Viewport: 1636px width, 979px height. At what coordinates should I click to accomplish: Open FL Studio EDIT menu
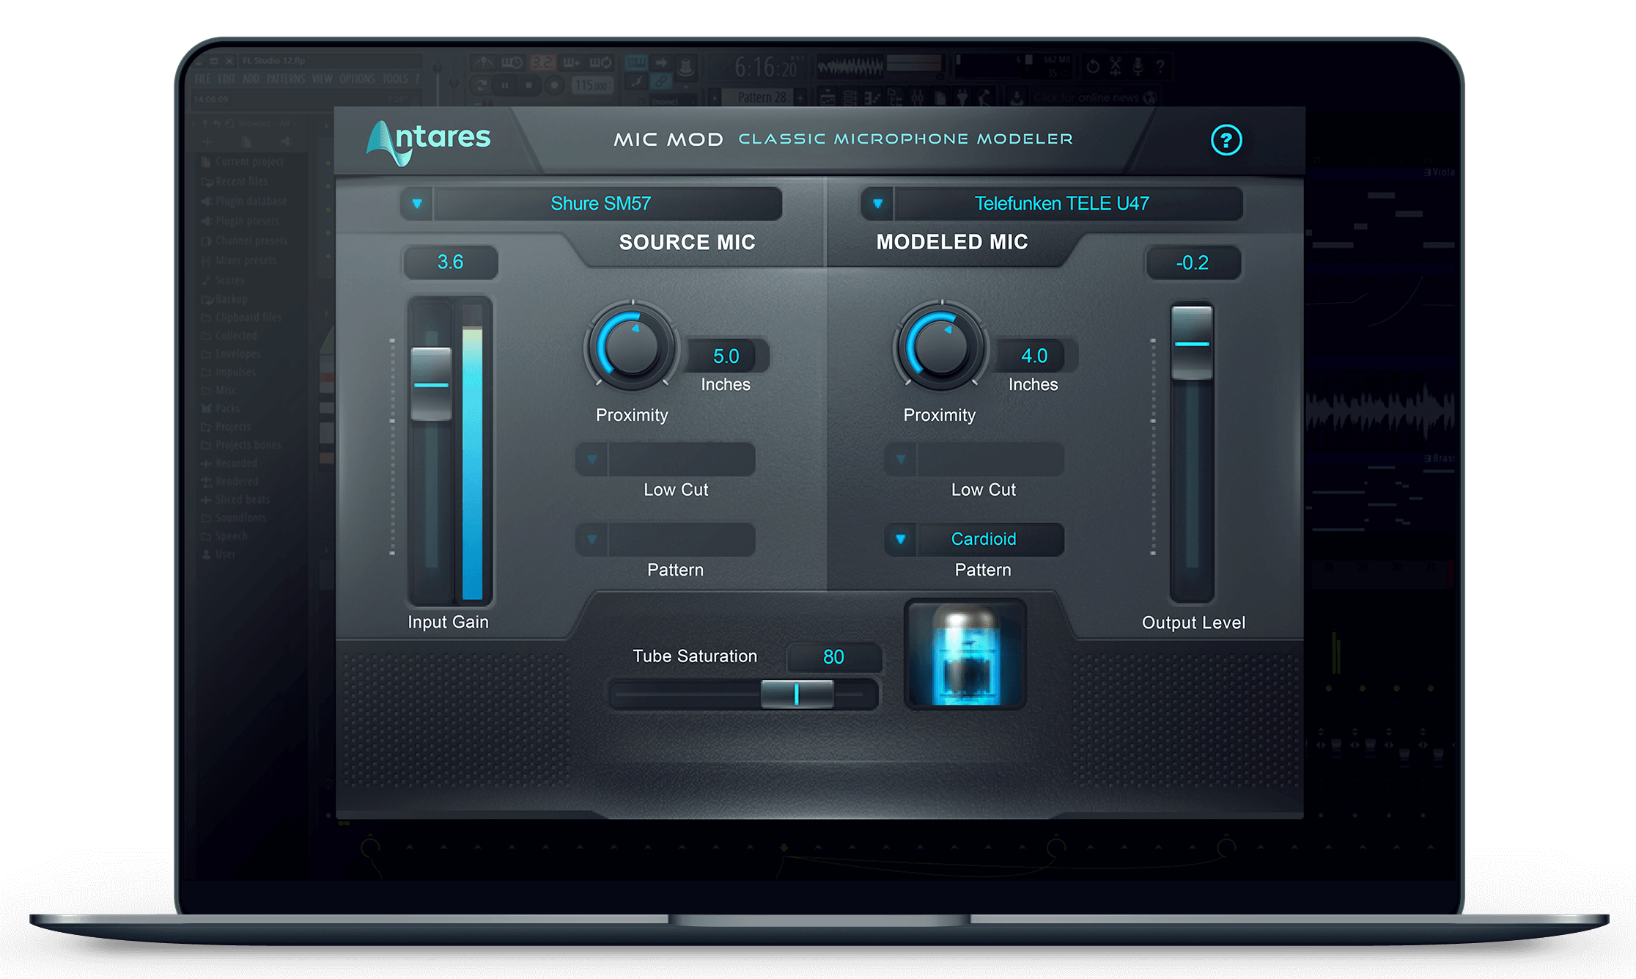(x=227, y=78)
